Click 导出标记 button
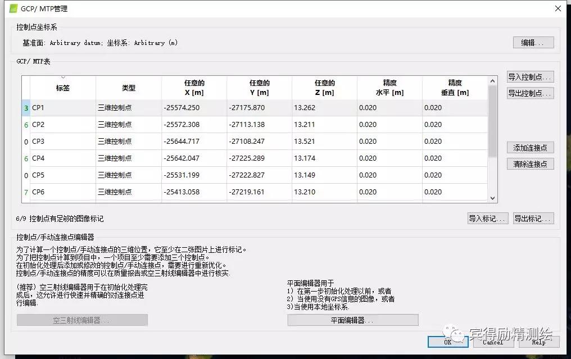Viewport: 571px width, 359px height. click(533, 219)
